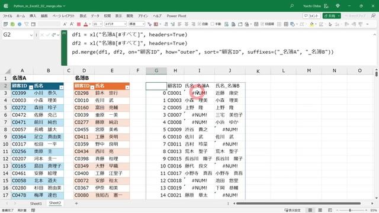
Task: Open filter dropdown on 名簿B 氏名 header
Action: pyautogui.click(x=127, y=88)
